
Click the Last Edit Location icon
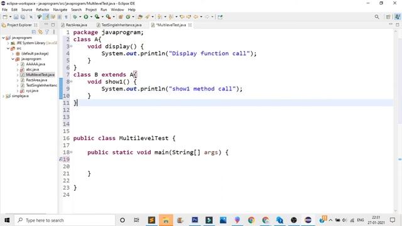[x=182, y=17]
